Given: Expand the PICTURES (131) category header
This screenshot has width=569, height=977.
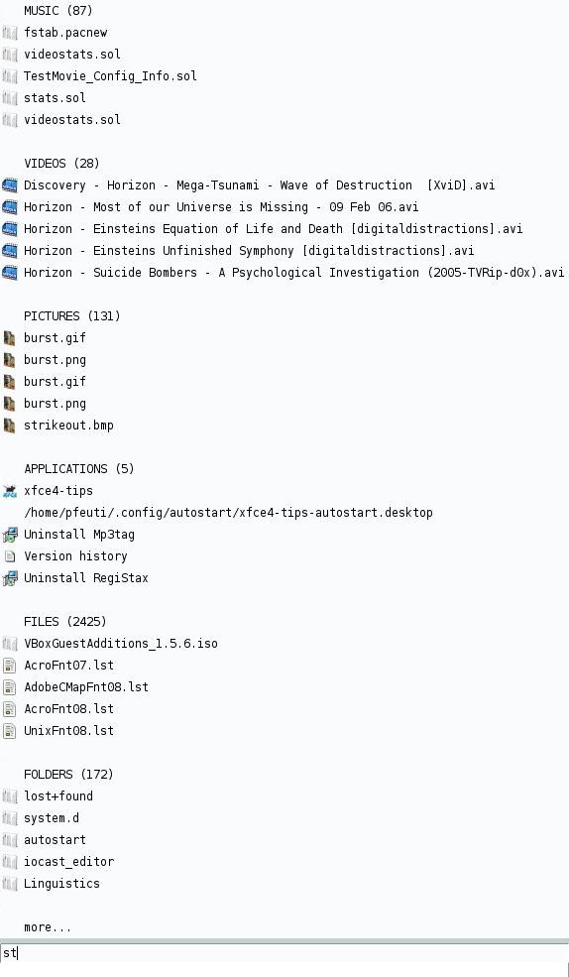Looking at the screenshot, I should click(x=72, y=315).
